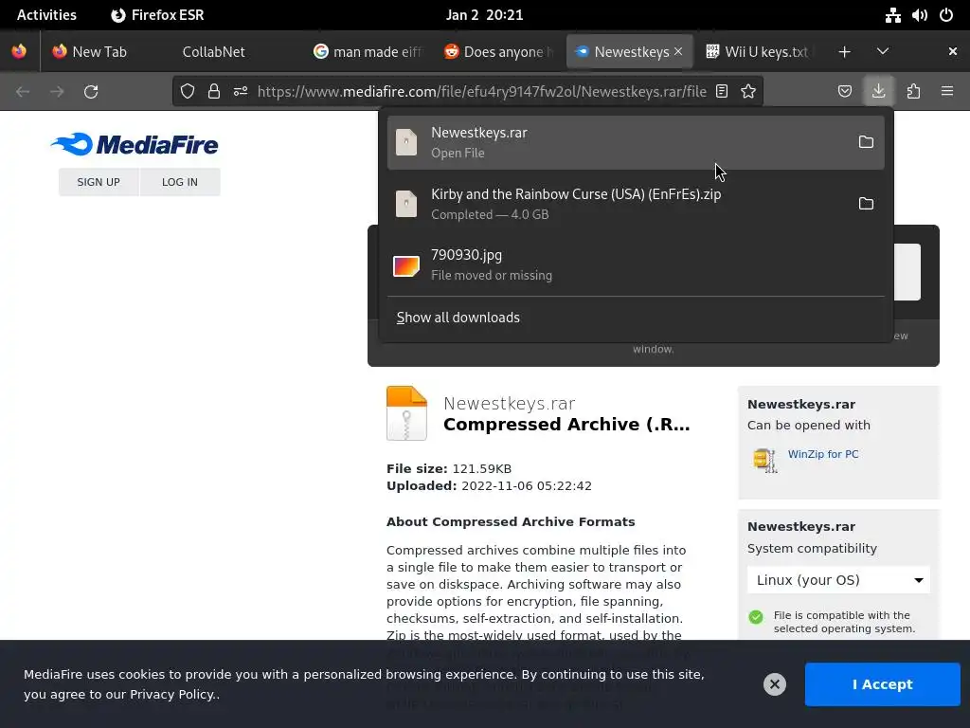This screenshot has height=728, width=970.
Task: Open the WinZip for PC link
Action: tap(823, 454)
